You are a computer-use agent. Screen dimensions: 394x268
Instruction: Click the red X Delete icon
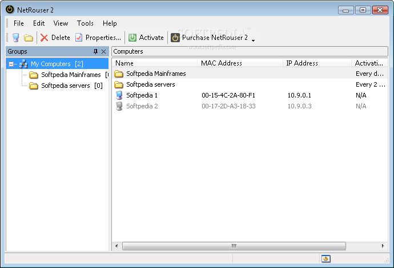[44, 38]
